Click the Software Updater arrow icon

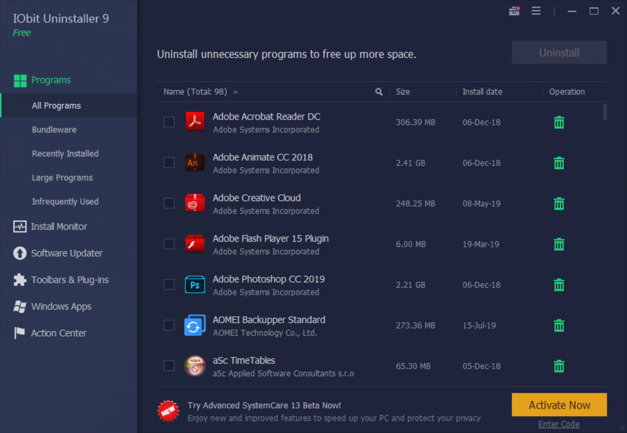20,253
